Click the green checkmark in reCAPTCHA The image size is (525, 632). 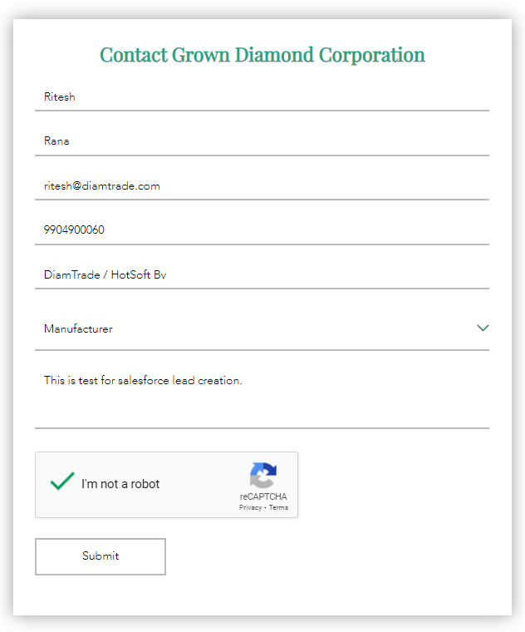tap(62, 481)
